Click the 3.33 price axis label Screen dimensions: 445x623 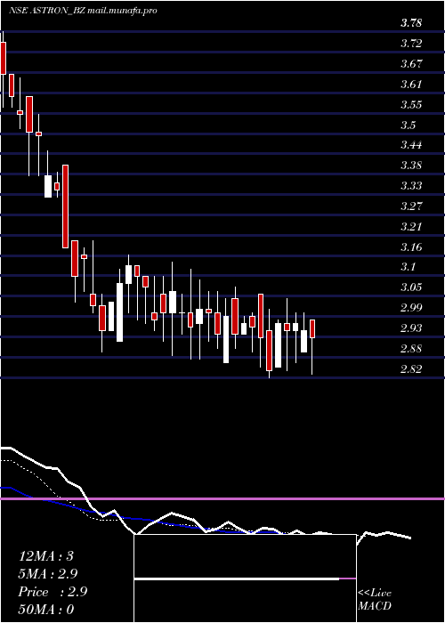411,186
